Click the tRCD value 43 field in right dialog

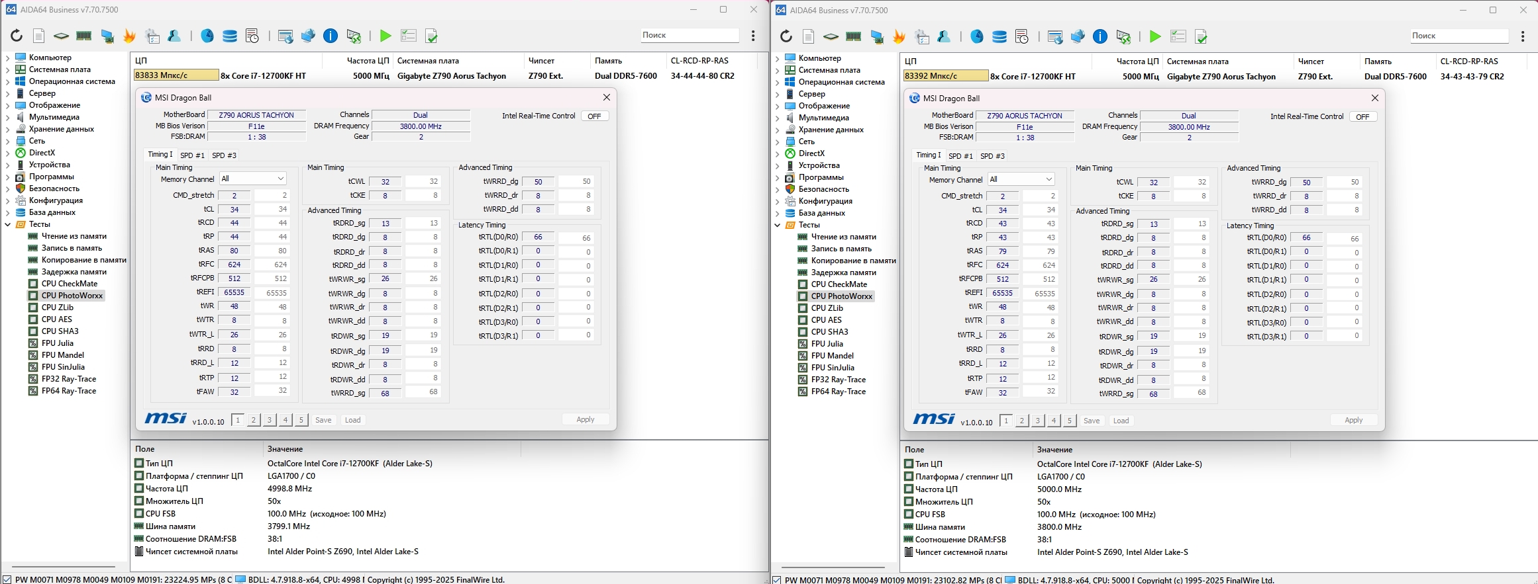[x=1003, y=224]
